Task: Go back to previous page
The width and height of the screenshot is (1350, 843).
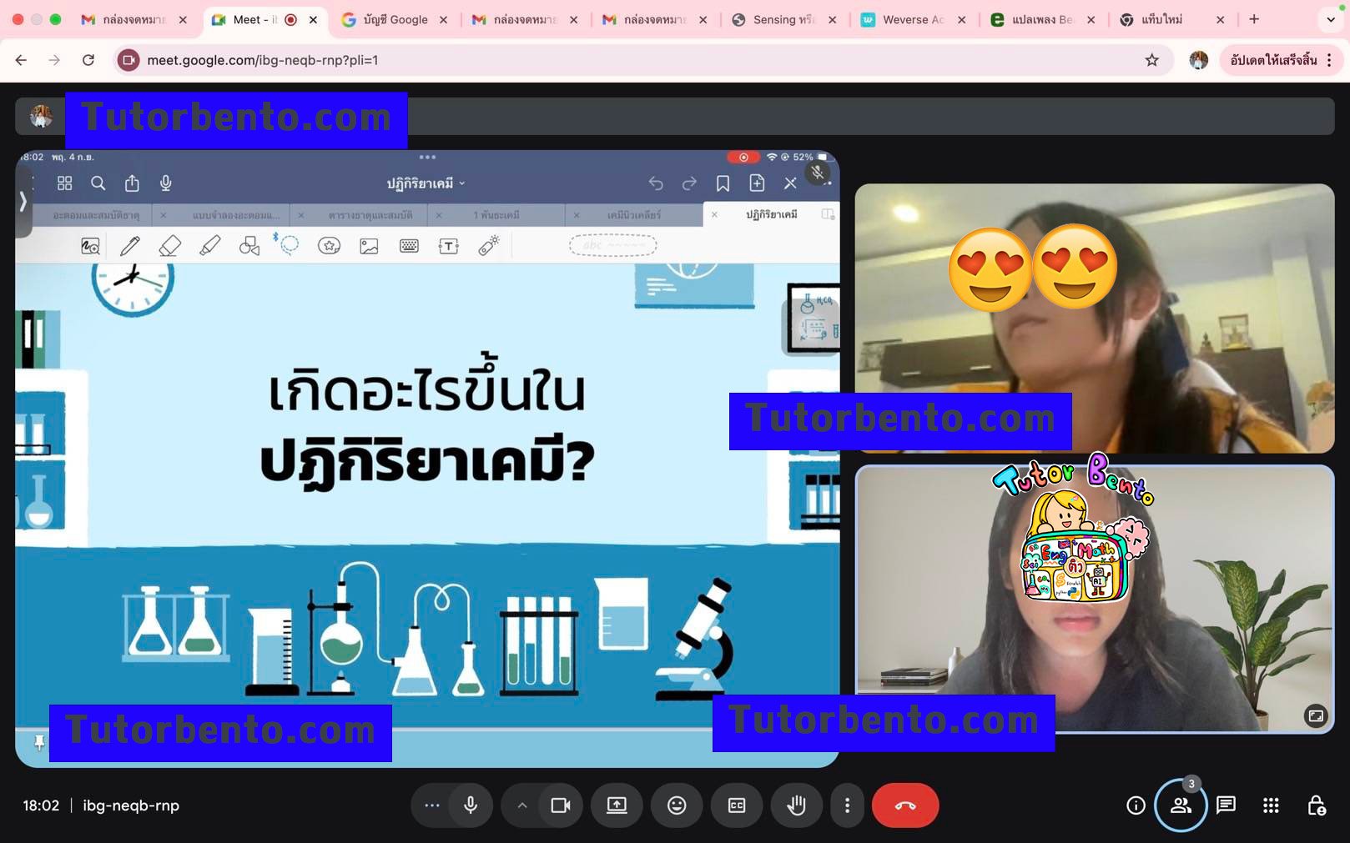Action: click(21, 60)
